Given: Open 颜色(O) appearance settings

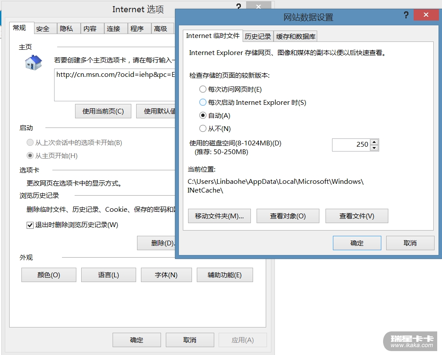Looking at the screenshot, I should (49, 275).
